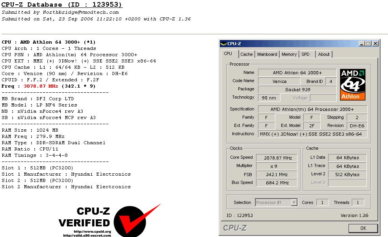Click the Version 1.36 label
Screen dimensions: 388x237
(355, 215)
